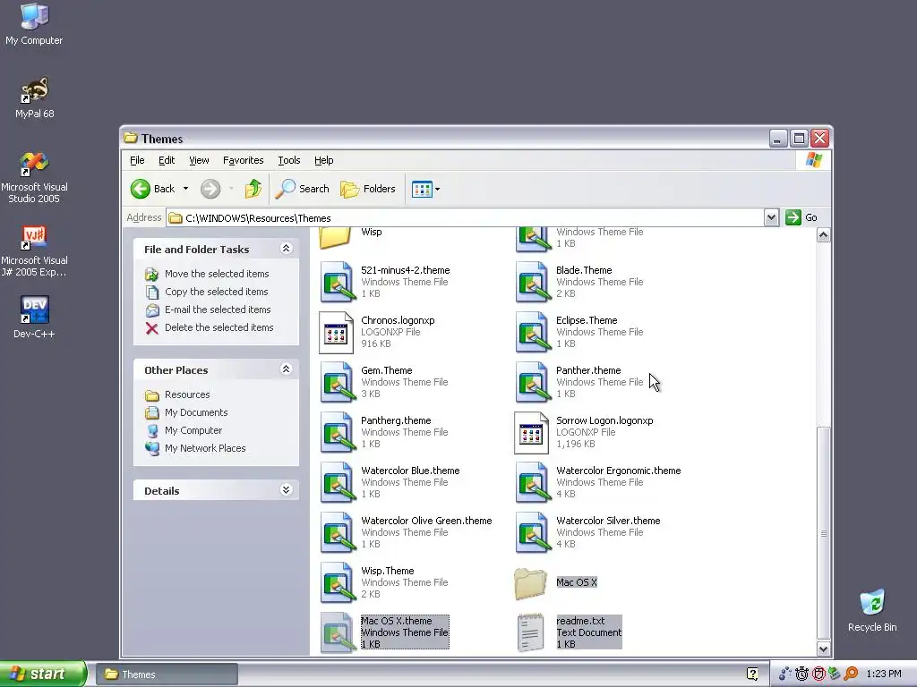Click the taskbar clock showing 1:23 PM
The height and width of the screenshot is (687, 917).
pyautogui.click(x=884, y=674)
